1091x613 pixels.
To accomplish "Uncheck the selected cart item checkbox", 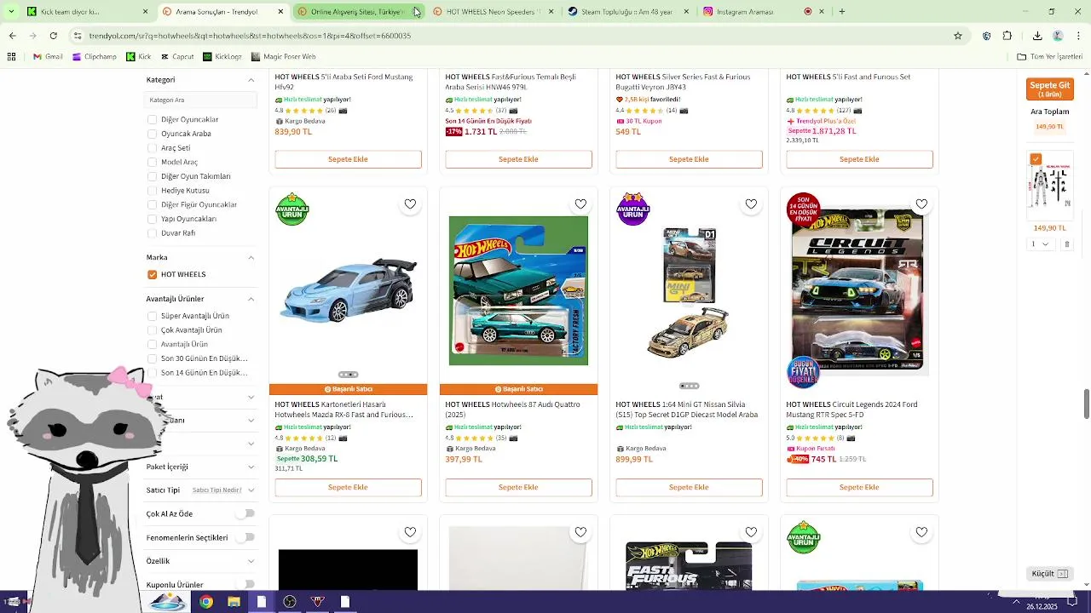I will click(1036, 159).
